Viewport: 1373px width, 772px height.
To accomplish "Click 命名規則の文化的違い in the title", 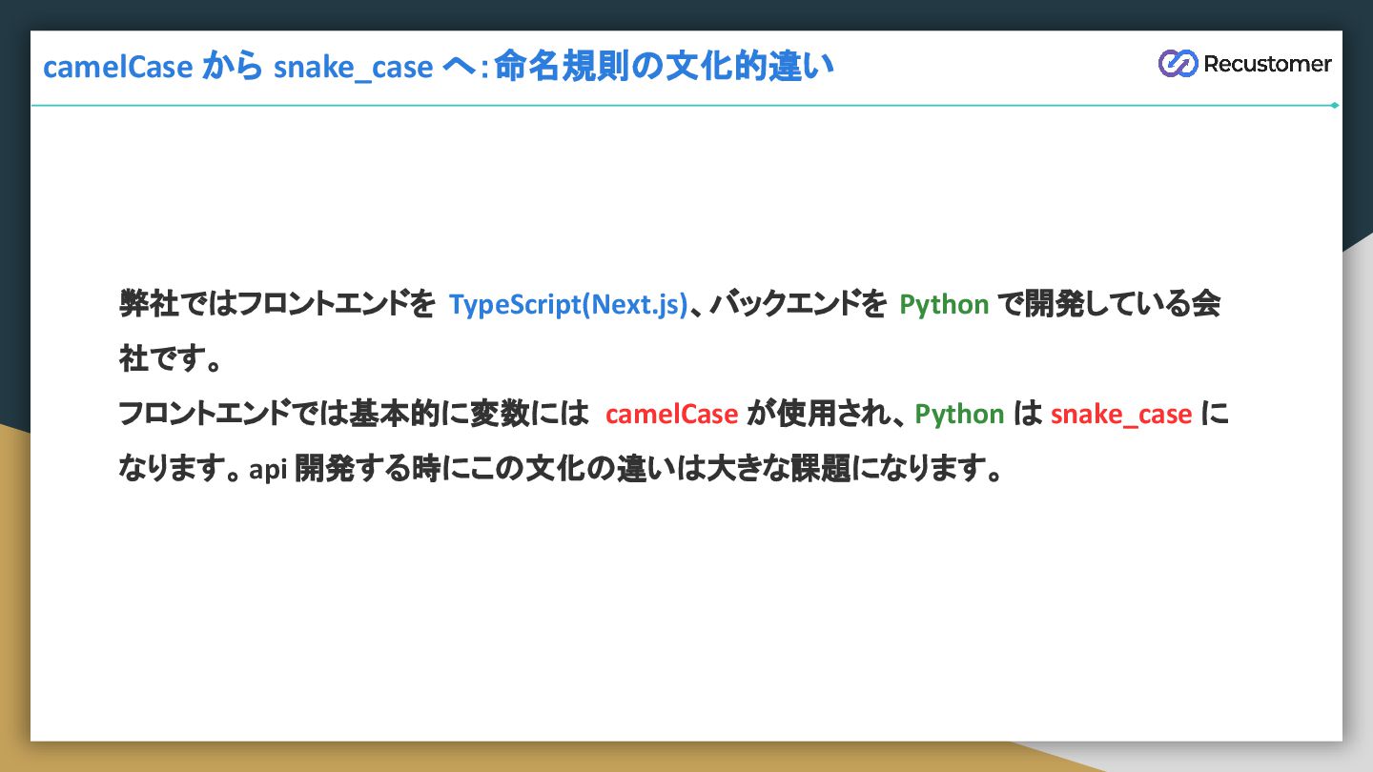I will point(664,67).
